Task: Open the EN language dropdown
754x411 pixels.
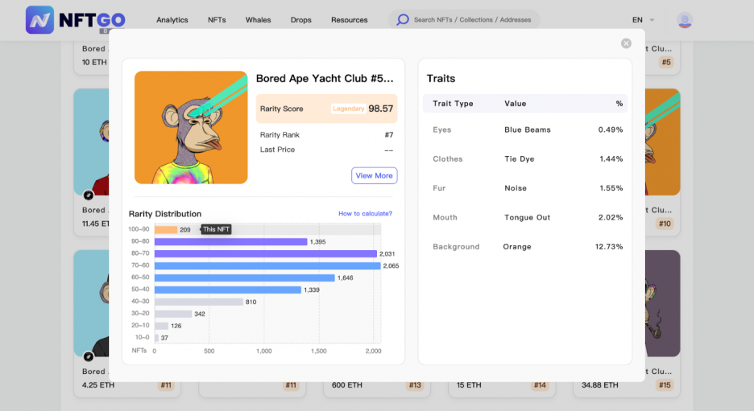Action: [x=643, y=19]
